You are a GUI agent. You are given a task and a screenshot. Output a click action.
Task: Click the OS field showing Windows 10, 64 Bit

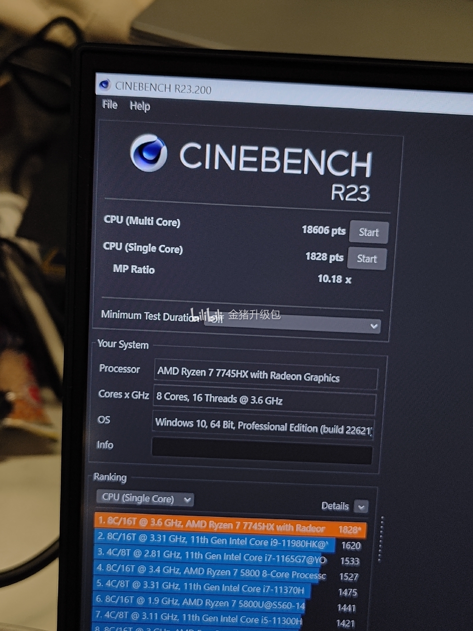pyautogui.click(x=263, y=425)
